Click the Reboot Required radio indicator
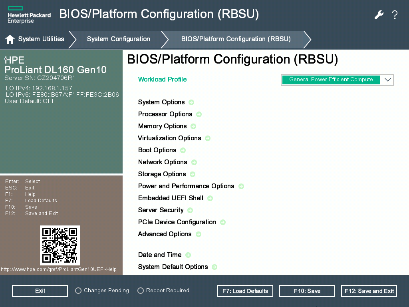Image resolution: width=409 pixels, height=307 pixels. 141,291
